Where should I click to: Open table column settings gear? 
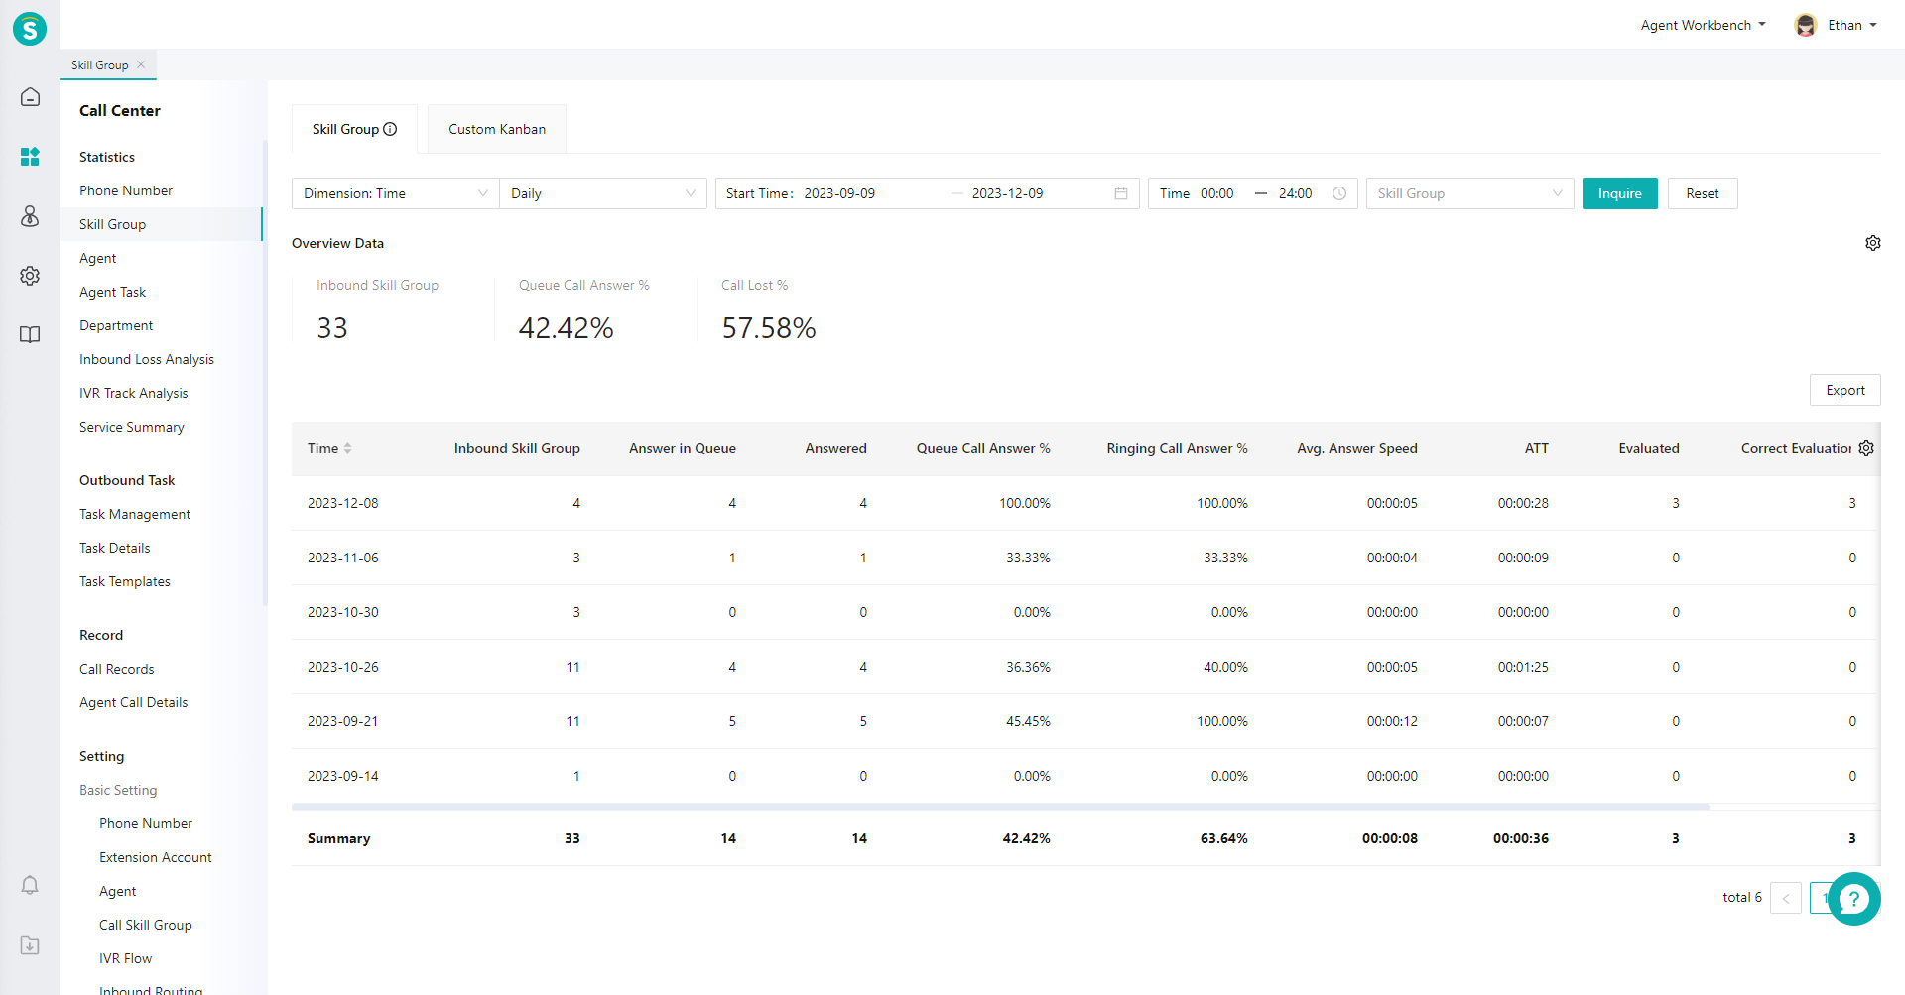pos(1866,448)
